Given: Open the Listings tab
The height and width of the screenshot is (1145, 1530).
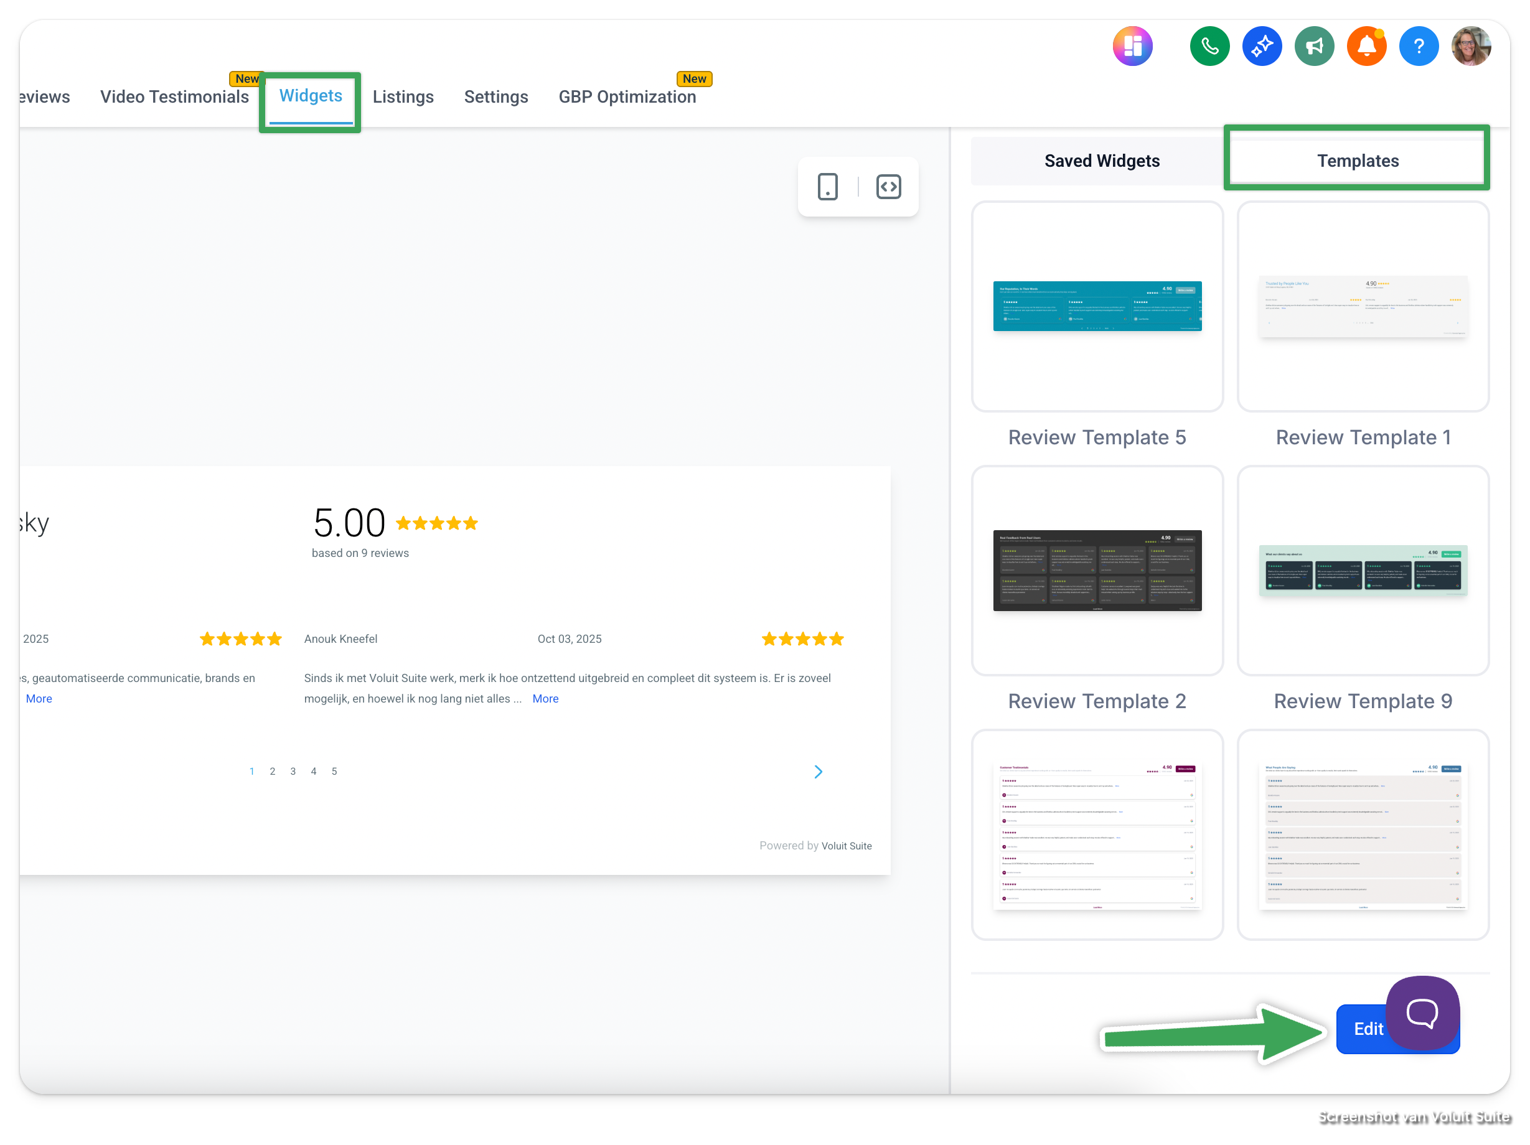Looking at the screenshot, I should [403, 97].
